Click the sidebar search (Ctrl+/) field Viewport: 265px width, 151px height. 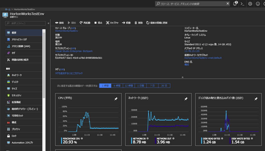[x=25, y=23]
